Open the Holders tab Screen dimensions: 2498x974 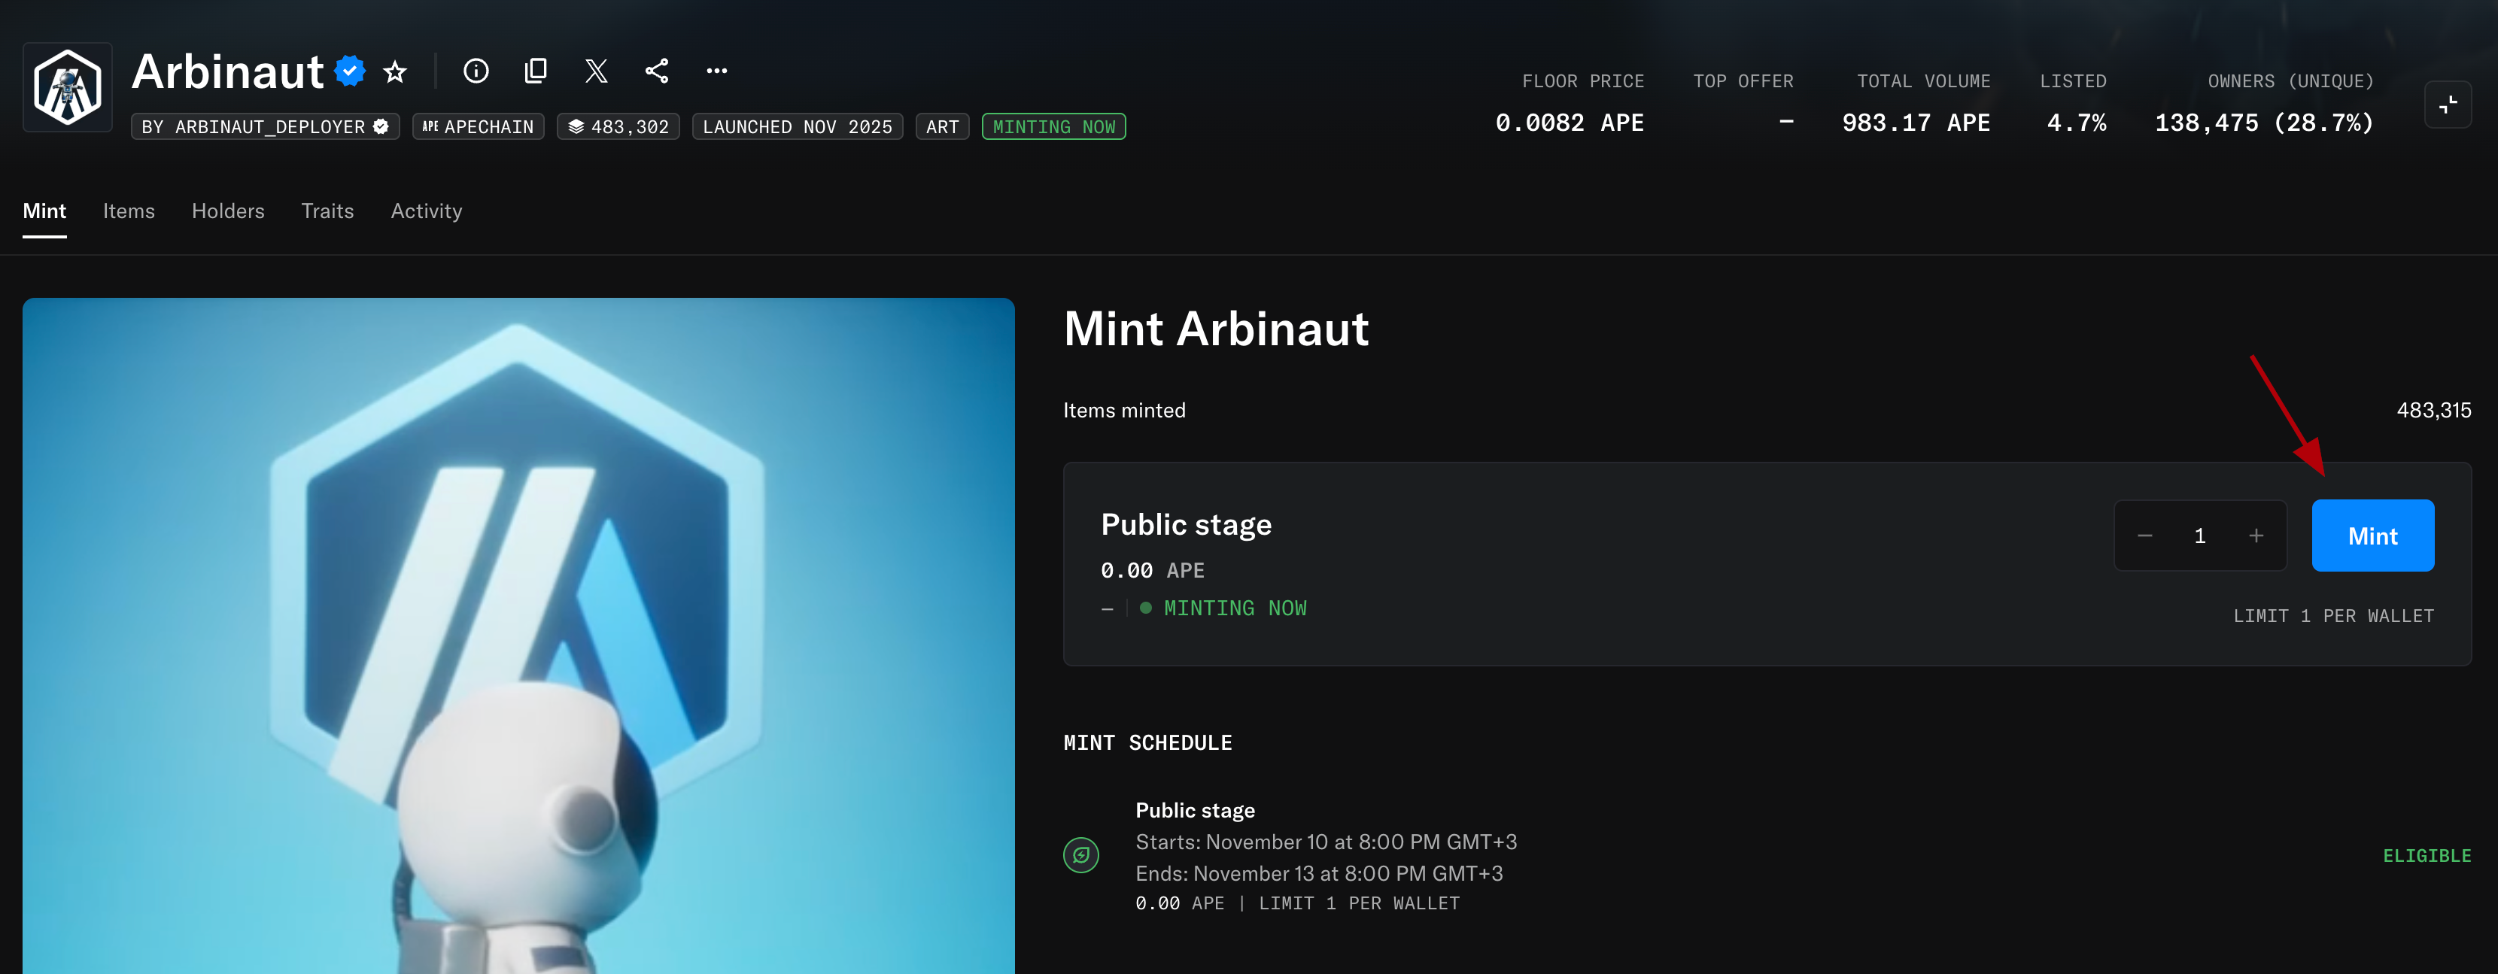point(228,211)
